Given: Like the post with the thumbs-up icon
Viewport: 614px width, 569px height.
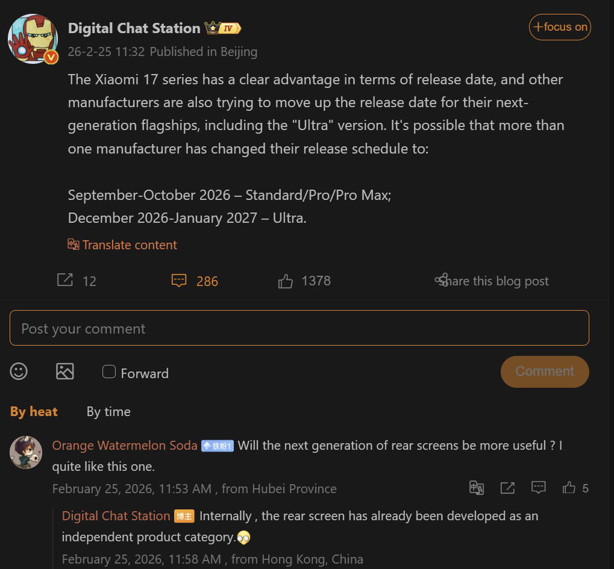Looking at the screenshot, I should pos(286,281).
